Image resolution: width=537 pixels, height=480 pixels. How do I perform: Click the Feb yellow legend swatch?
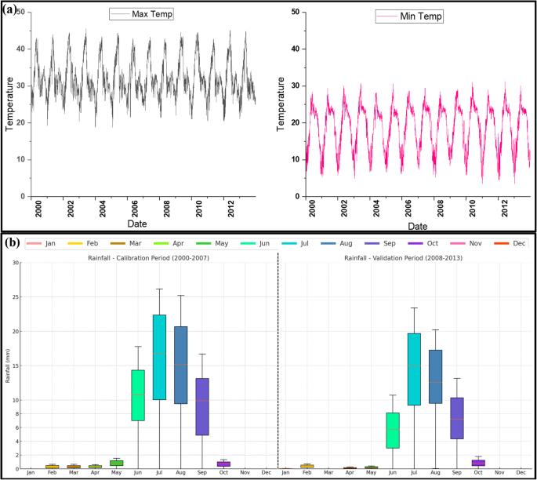75,244
